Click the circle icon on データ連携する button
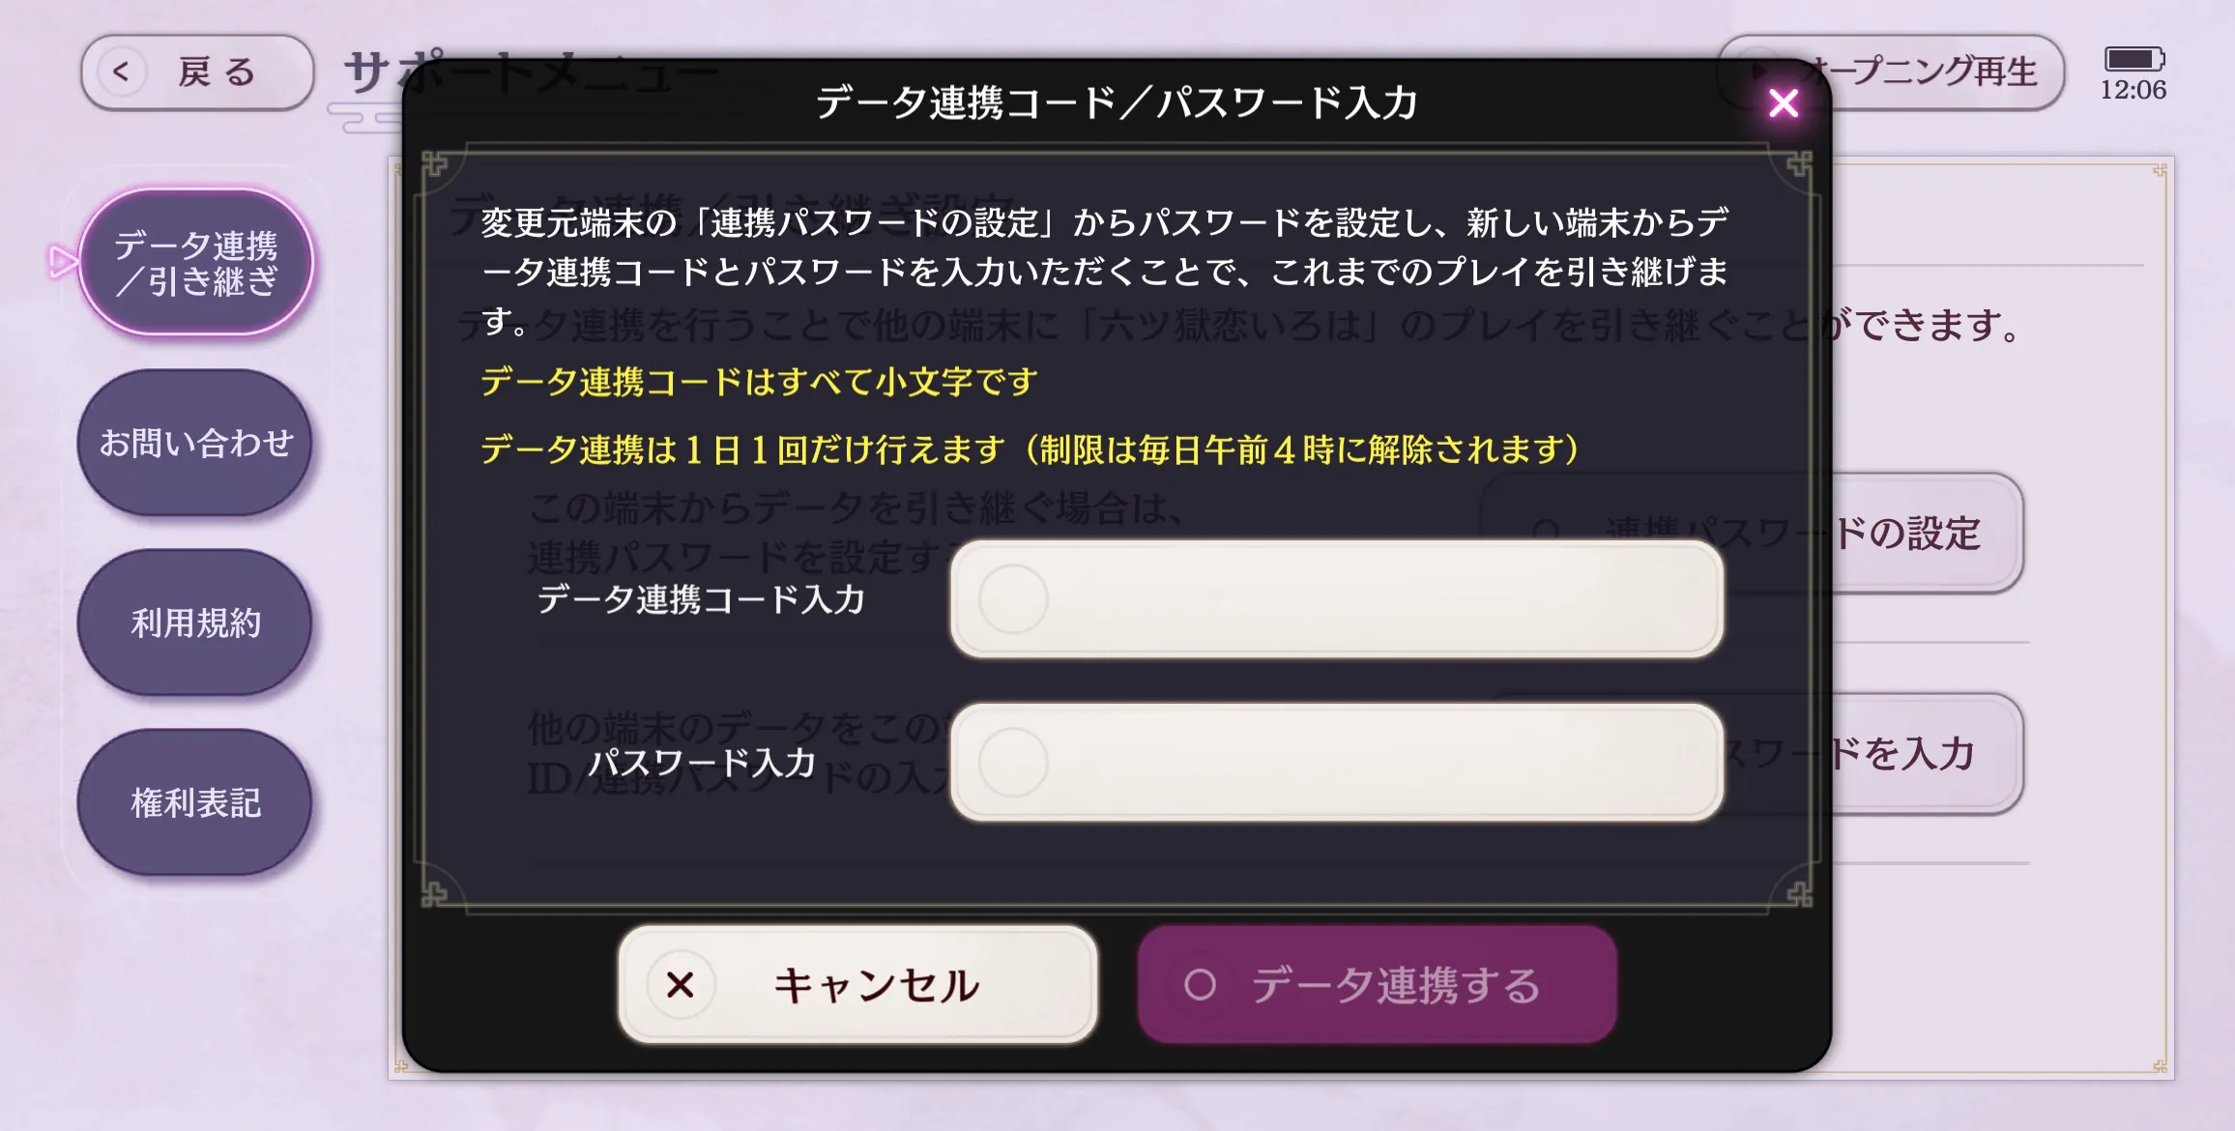The width and height of the screenshot is (2235, 1131). (x=1200, y=985)
